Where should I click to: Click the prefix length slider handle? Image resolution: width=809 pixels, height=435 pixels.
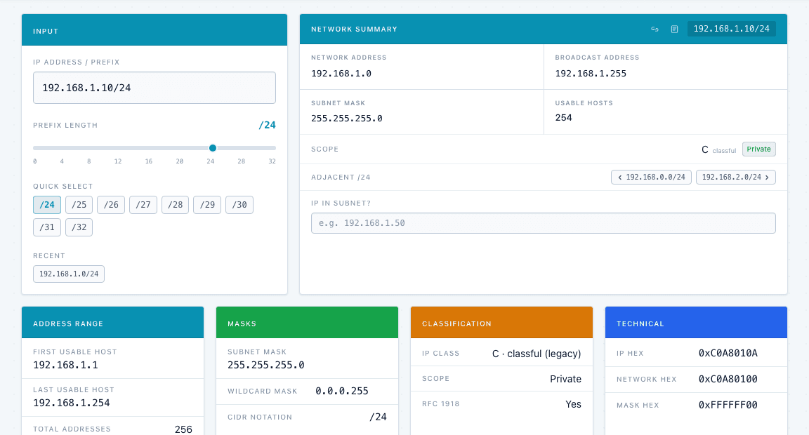click(213, 148)
